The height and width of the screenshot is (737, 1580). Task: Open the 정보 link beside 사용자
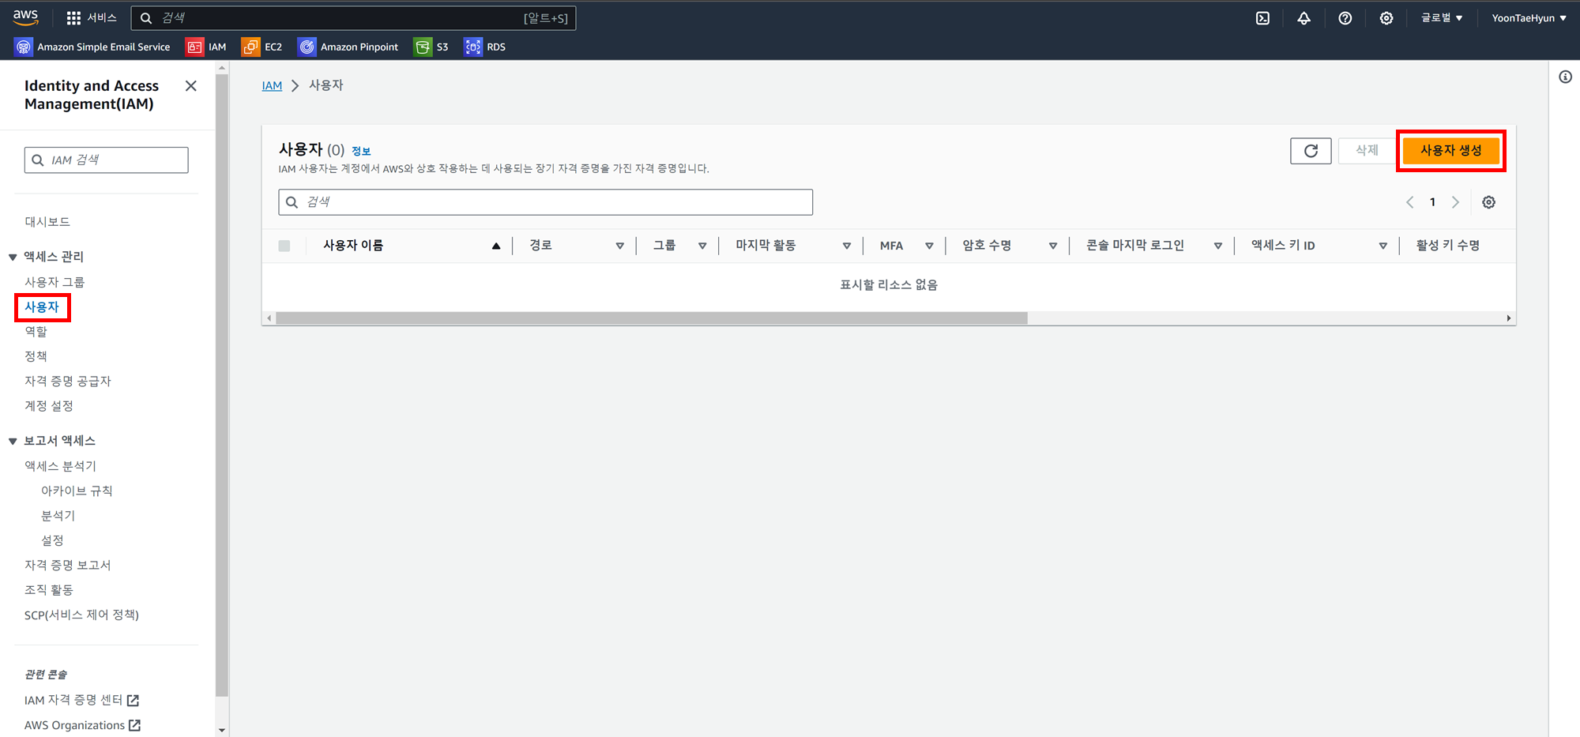click(361, 151)
